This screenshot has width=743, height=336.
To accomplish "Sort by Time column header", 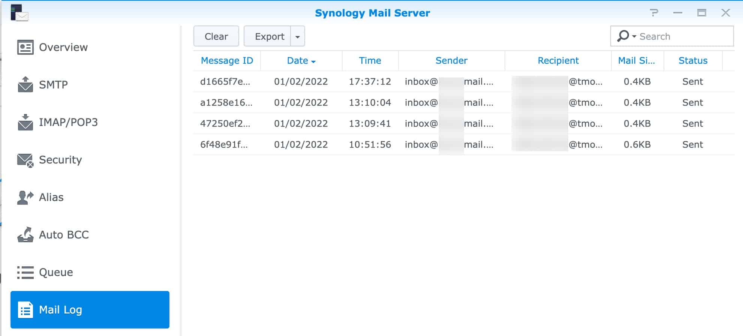I will [370, 61].
